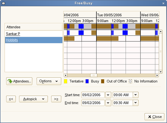Click the X icon on the Close button
This screenshot has height=123, width=167.
150,117
